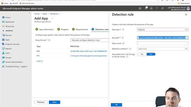The width and height of the screenshot is (191, 107).
Task: Go to Apps breadcrumb
Action: pos(45,14)
